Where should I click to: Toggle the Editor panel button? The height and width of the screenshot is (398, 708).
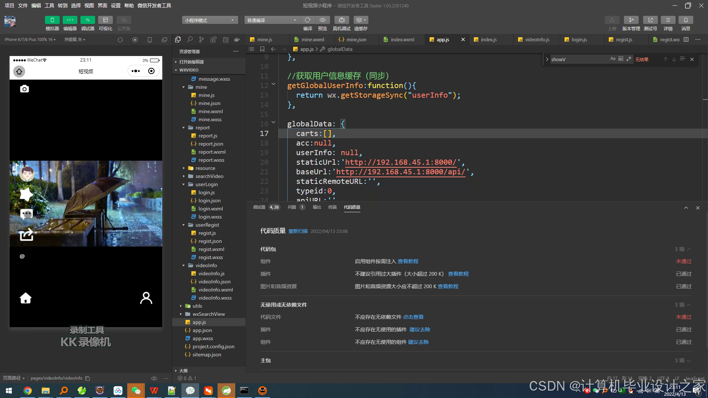click(x=70, y=20)
